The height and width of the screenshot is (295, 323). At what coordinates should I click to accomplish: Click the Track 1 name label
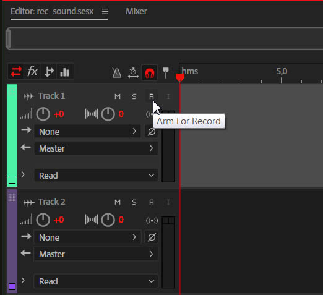tap(51, 96)
